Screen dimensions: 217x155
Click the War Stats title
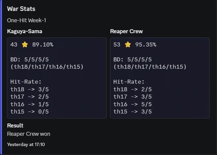pyautogui.click(x=21, y=9)
